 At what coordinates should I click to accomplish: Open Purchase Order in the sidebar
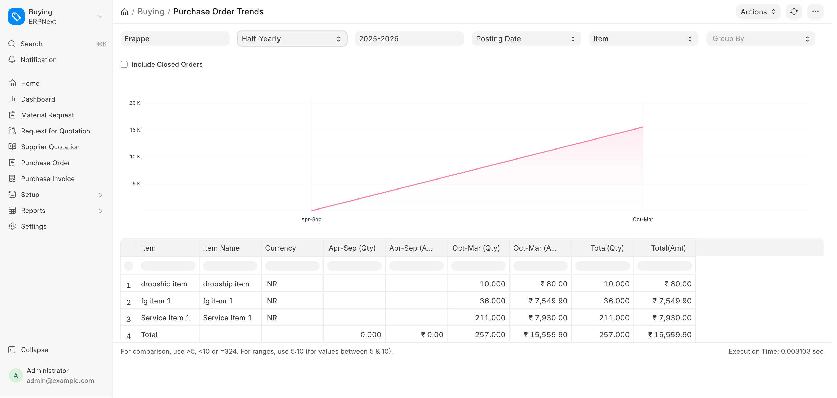pos(45,163)
